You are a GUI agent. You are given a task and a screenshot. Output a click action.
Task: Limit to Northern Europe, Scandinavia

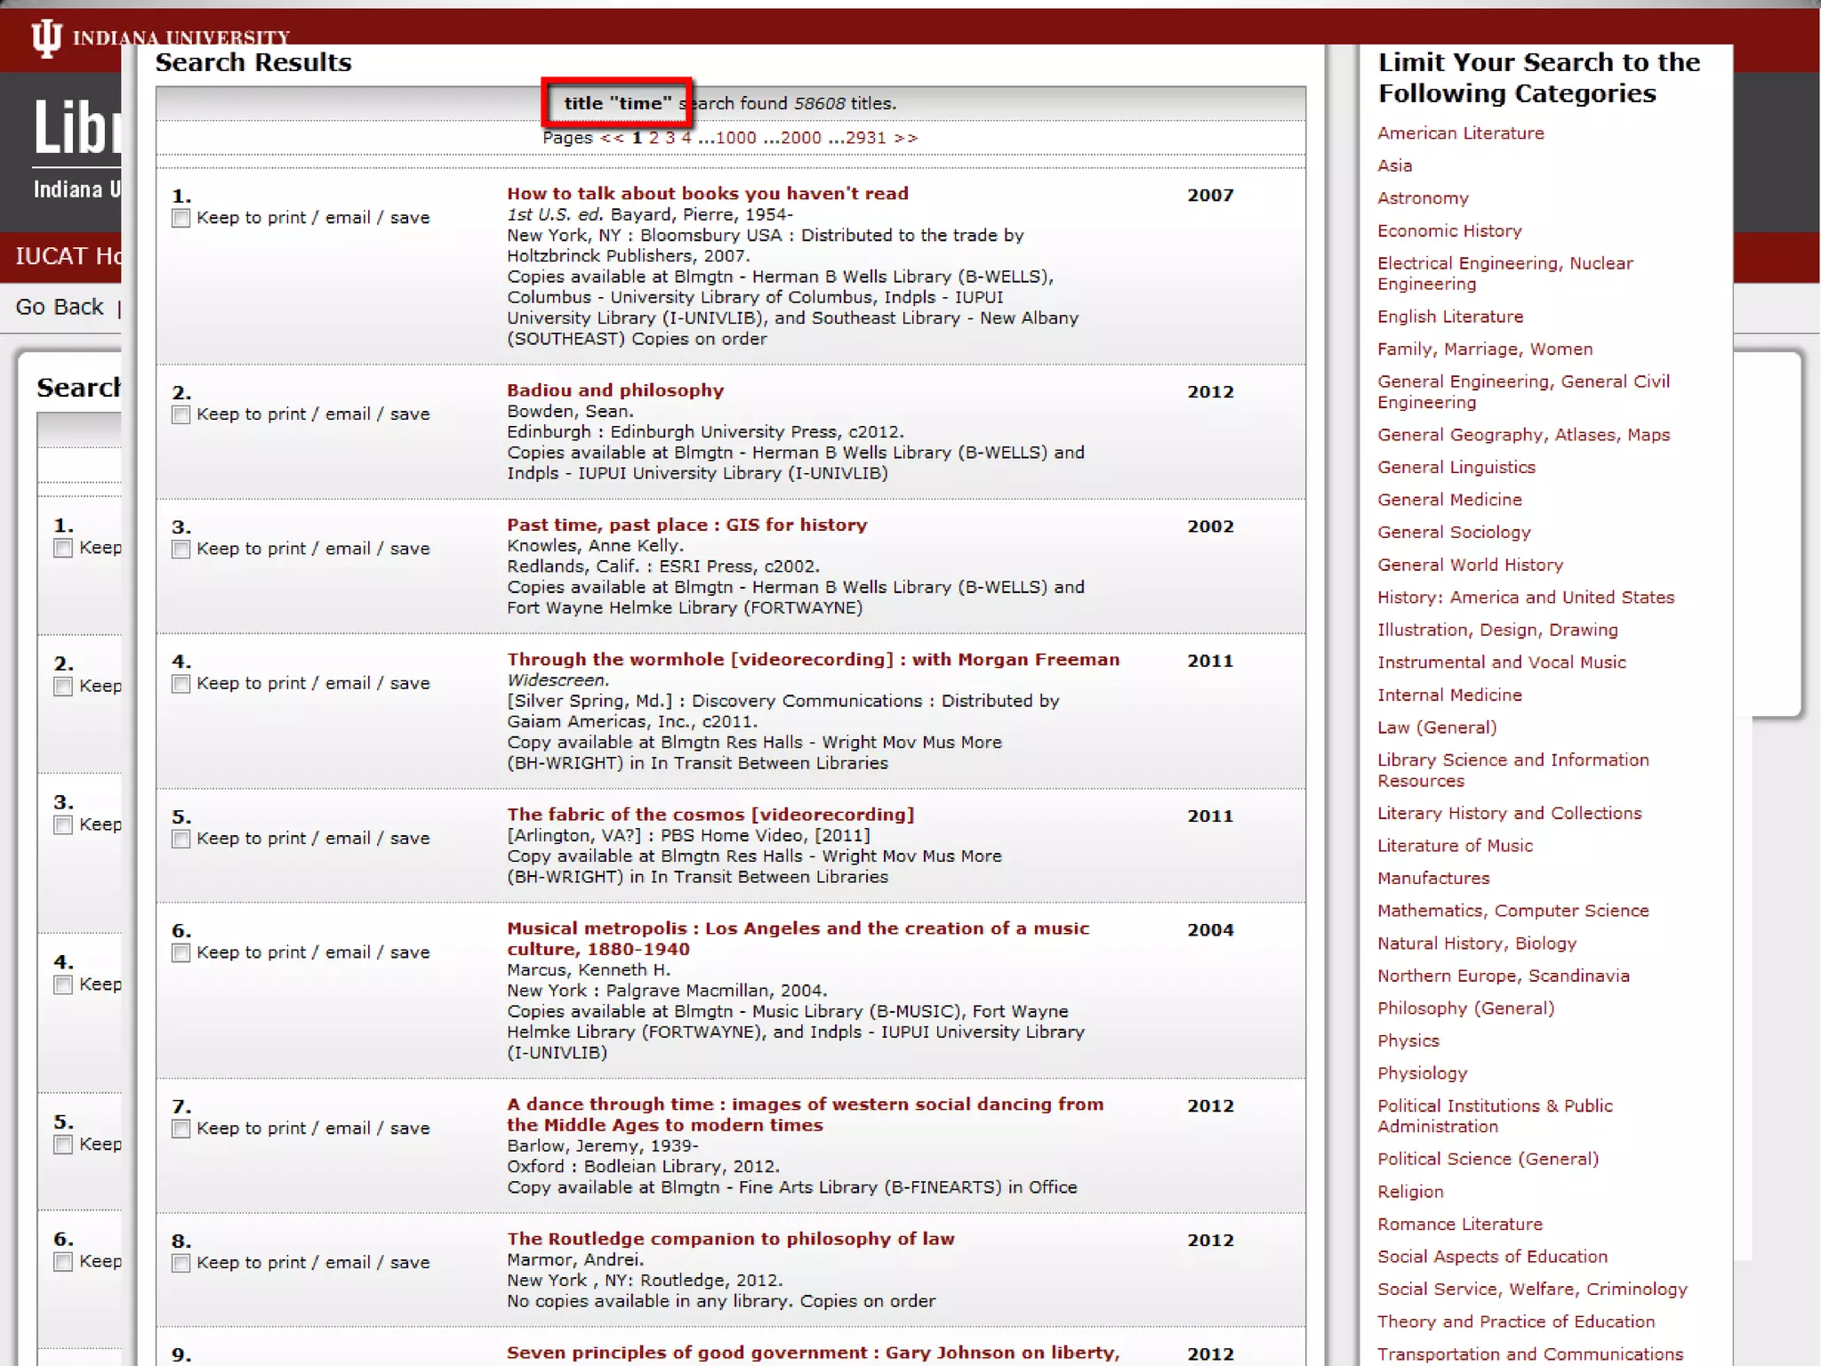pyautogui.click(x=1504, y=976)
